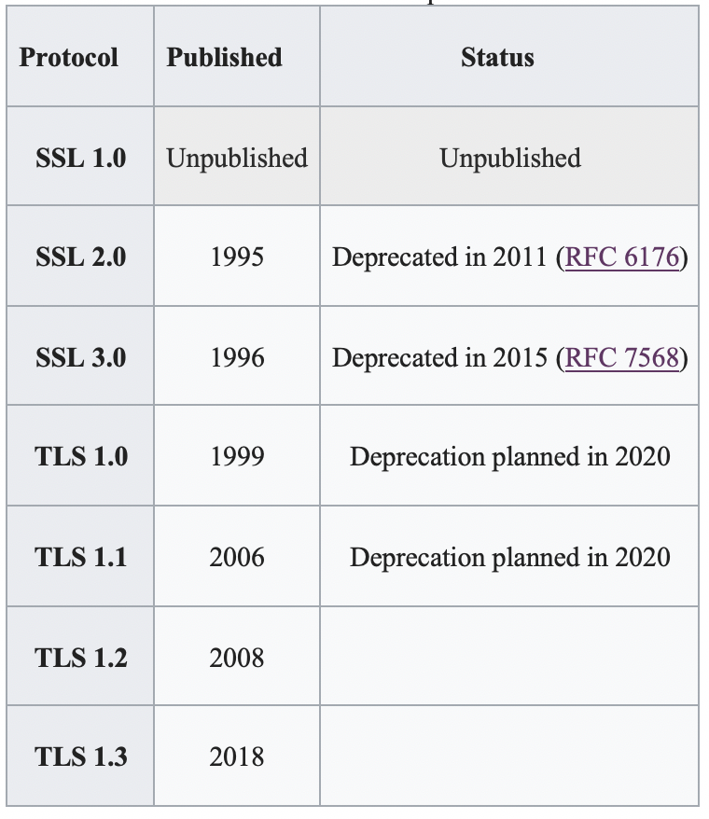The width and height of the screenshot is (709, 819).
Task: Select the SSL 1.0 row header
Action: point(80,158)
